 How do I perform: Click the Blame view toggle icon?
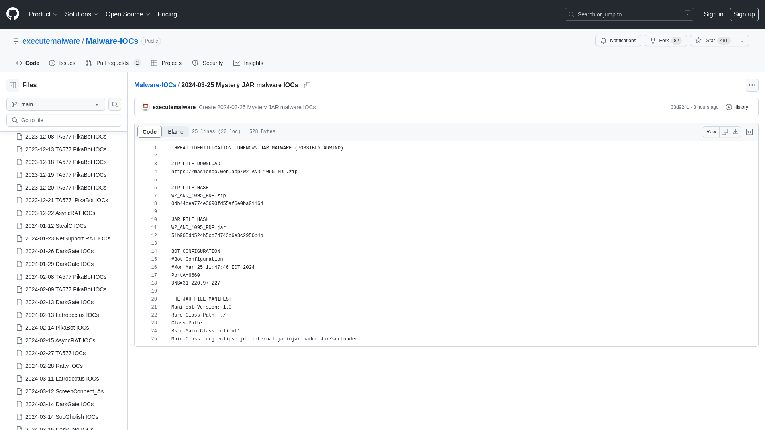tap(175, 131)
